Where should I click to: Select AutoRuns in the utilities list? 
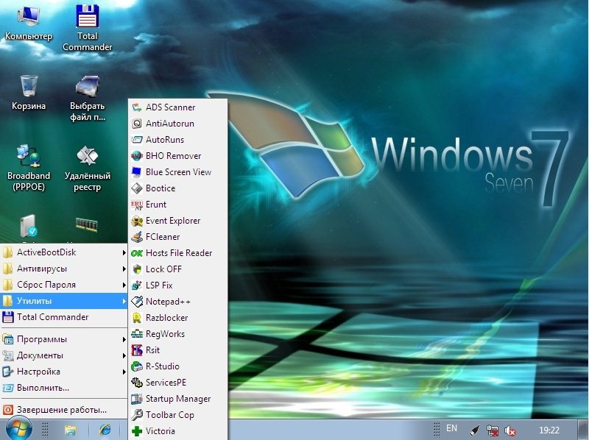(164, 140)
